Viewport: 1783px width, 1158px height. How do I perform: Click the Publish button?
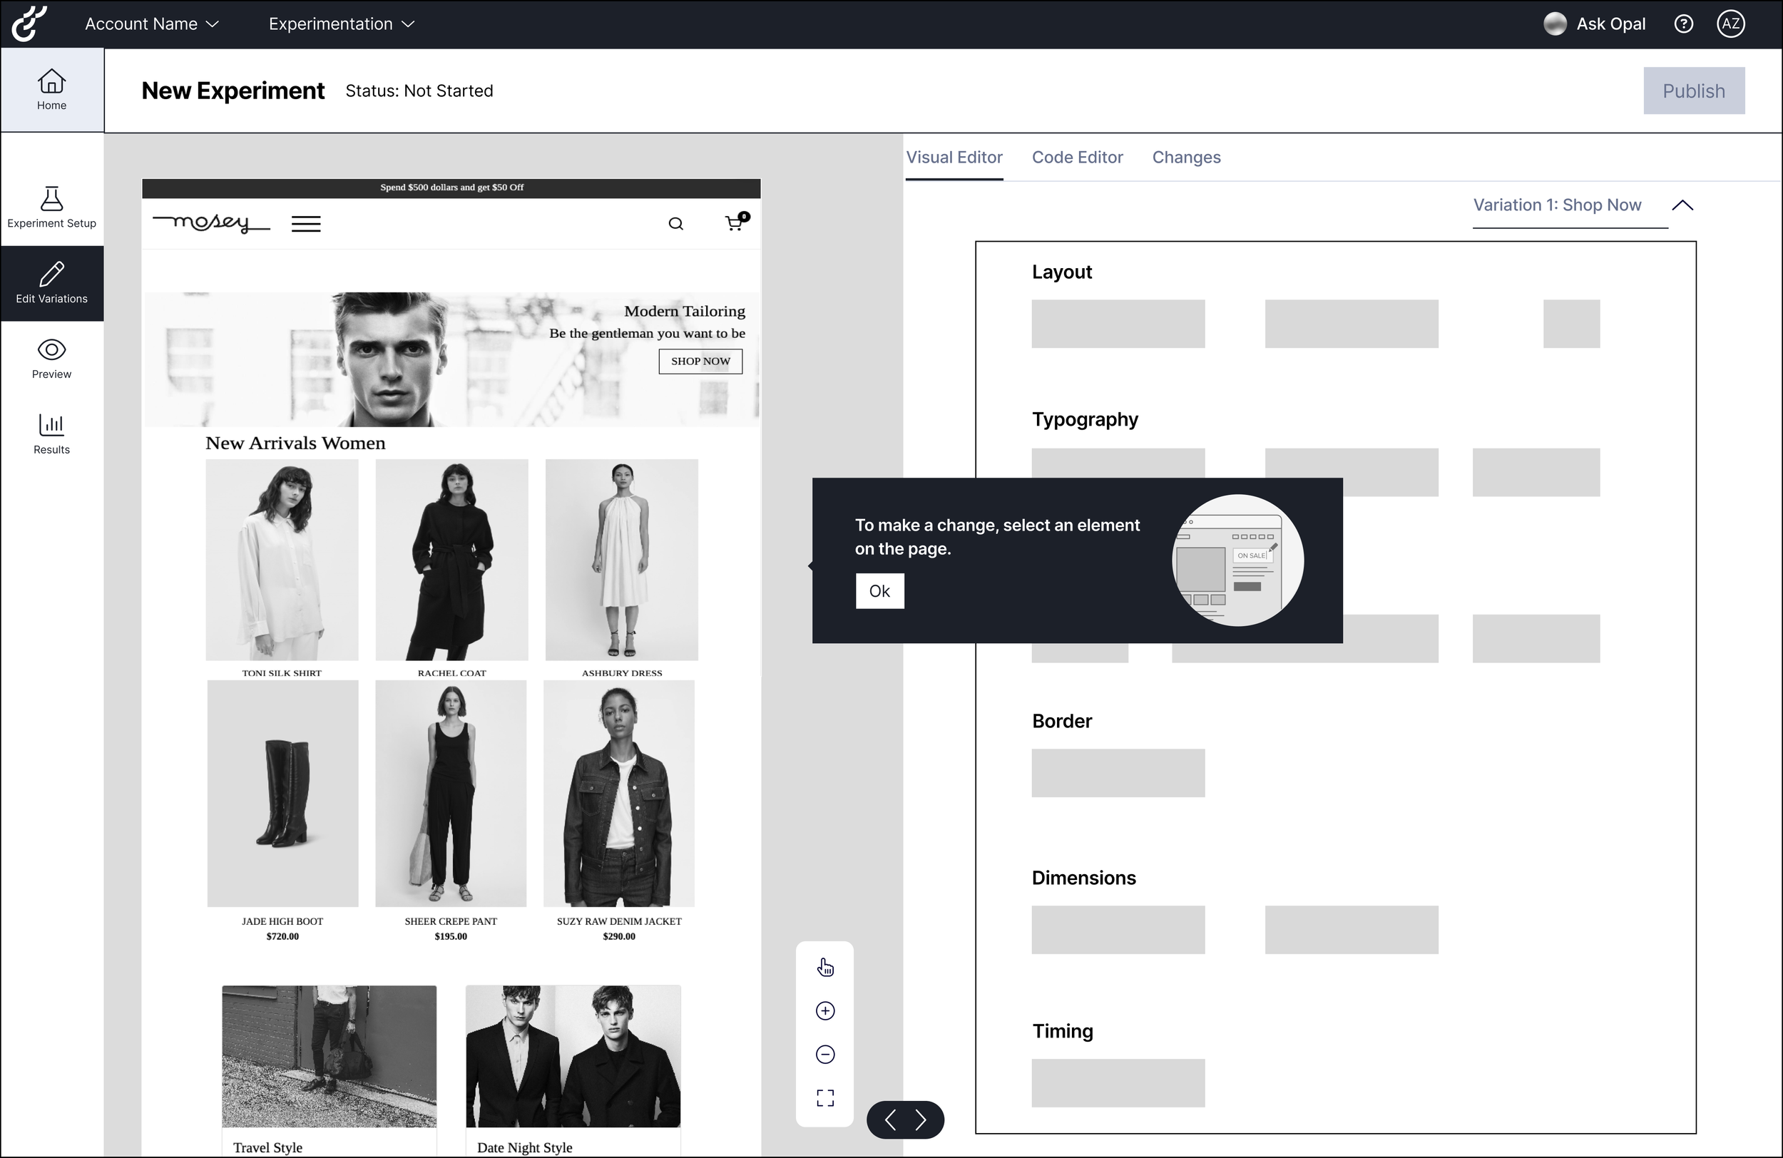pos(1693,91)
